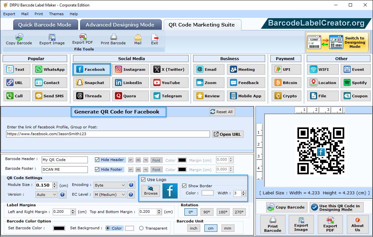
Task: Open the Themes menu
Action: (56, 14)
